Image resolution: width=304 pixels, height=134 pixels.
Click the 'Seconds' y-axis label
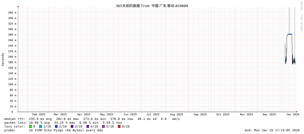pos(3,59)
